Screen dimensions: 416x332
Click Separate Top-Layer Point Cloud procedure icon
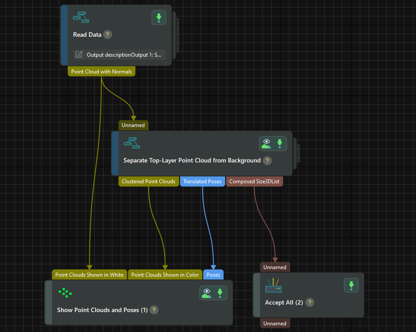[132, 143]
